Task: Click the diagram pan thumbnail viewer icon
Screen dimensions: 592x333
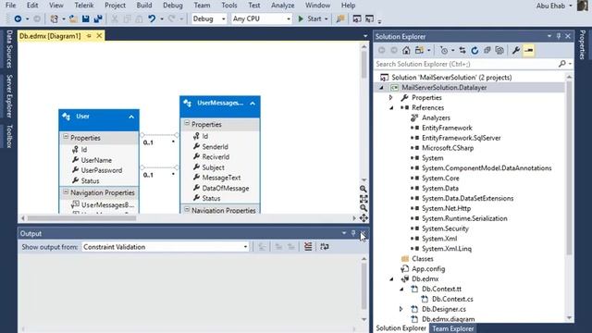Action: pyautogui.click(x=364, y=218)
